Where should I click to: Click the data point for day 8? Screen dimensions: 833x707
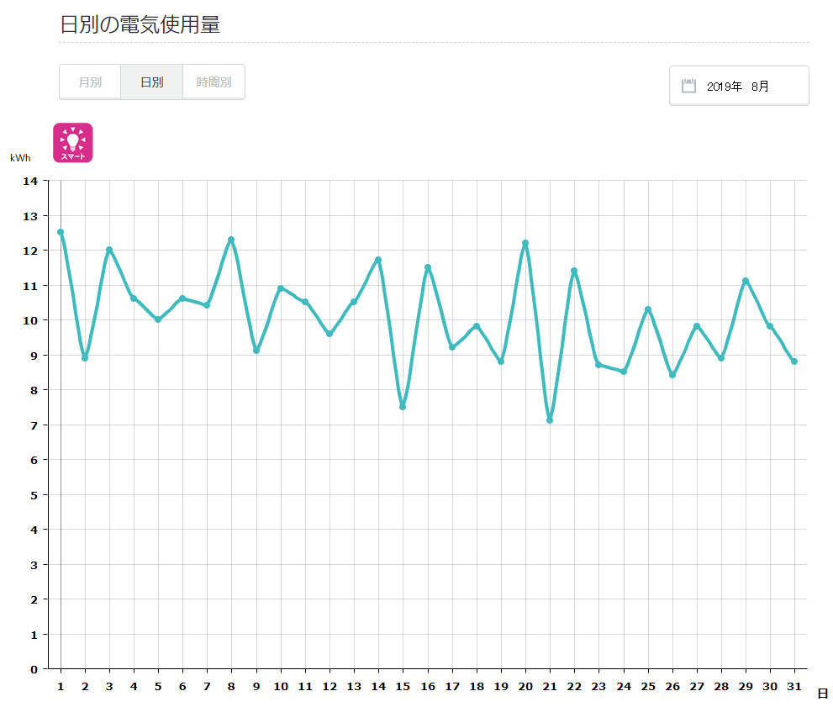231,240
